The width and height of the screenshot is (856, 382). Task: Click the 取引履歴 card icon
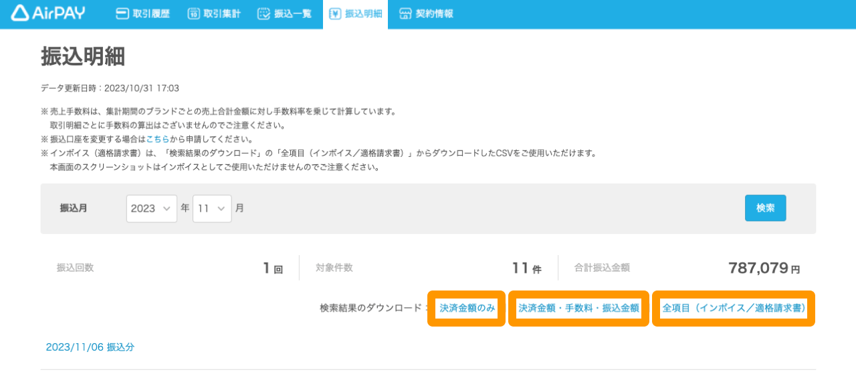click(x=122, y=13)
